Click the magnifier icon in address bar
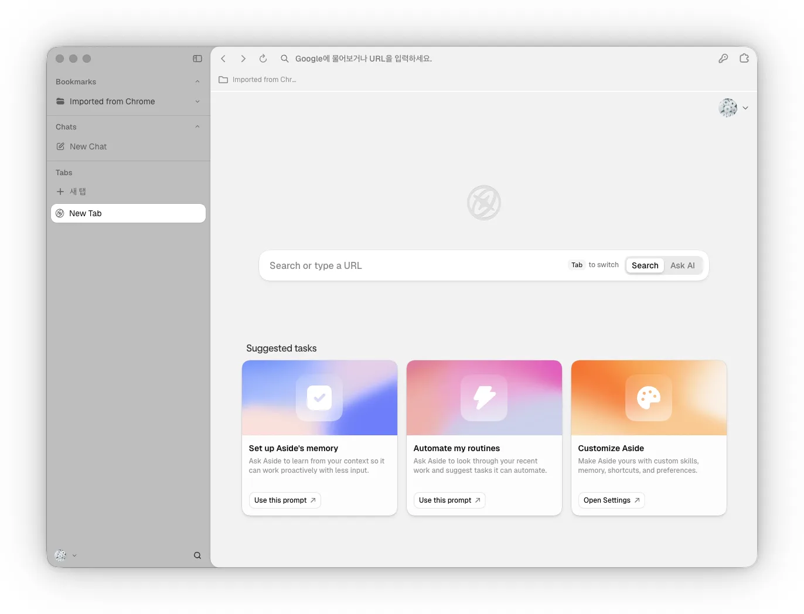Image resolution: width=804 pixels, height=614 pixels. (x=285, y=59)
